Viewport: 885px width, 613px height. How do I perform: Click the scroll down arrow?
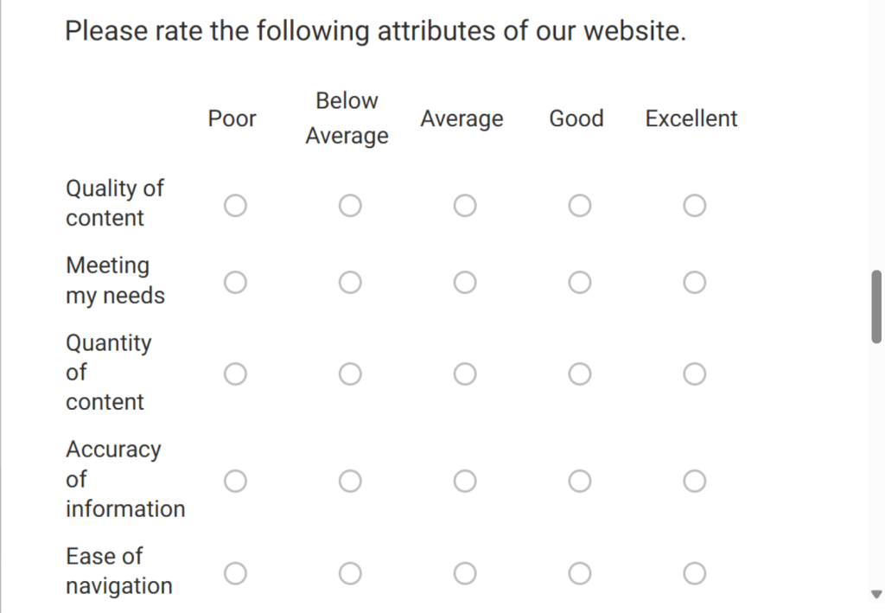(876, 594)
